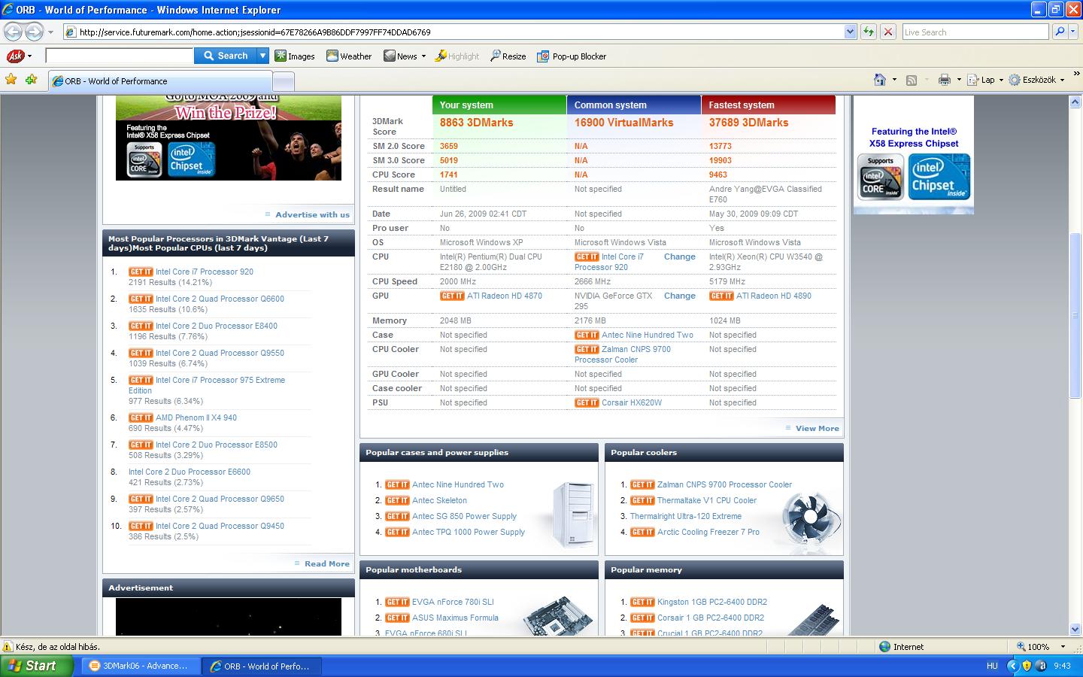This screenshot has height=677, width=1083.
Task: Click GET IT badge for Kingston 1GB PC2-6400
Action: pyautogui.click(x=642, y=602)
